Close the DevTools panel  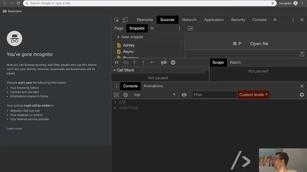point(302,20)
